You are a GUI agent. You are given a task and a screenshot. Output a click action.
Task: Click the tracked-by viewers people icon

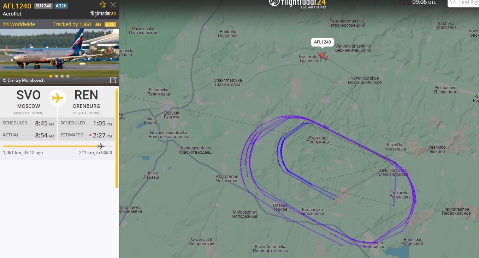pos(98,24)
